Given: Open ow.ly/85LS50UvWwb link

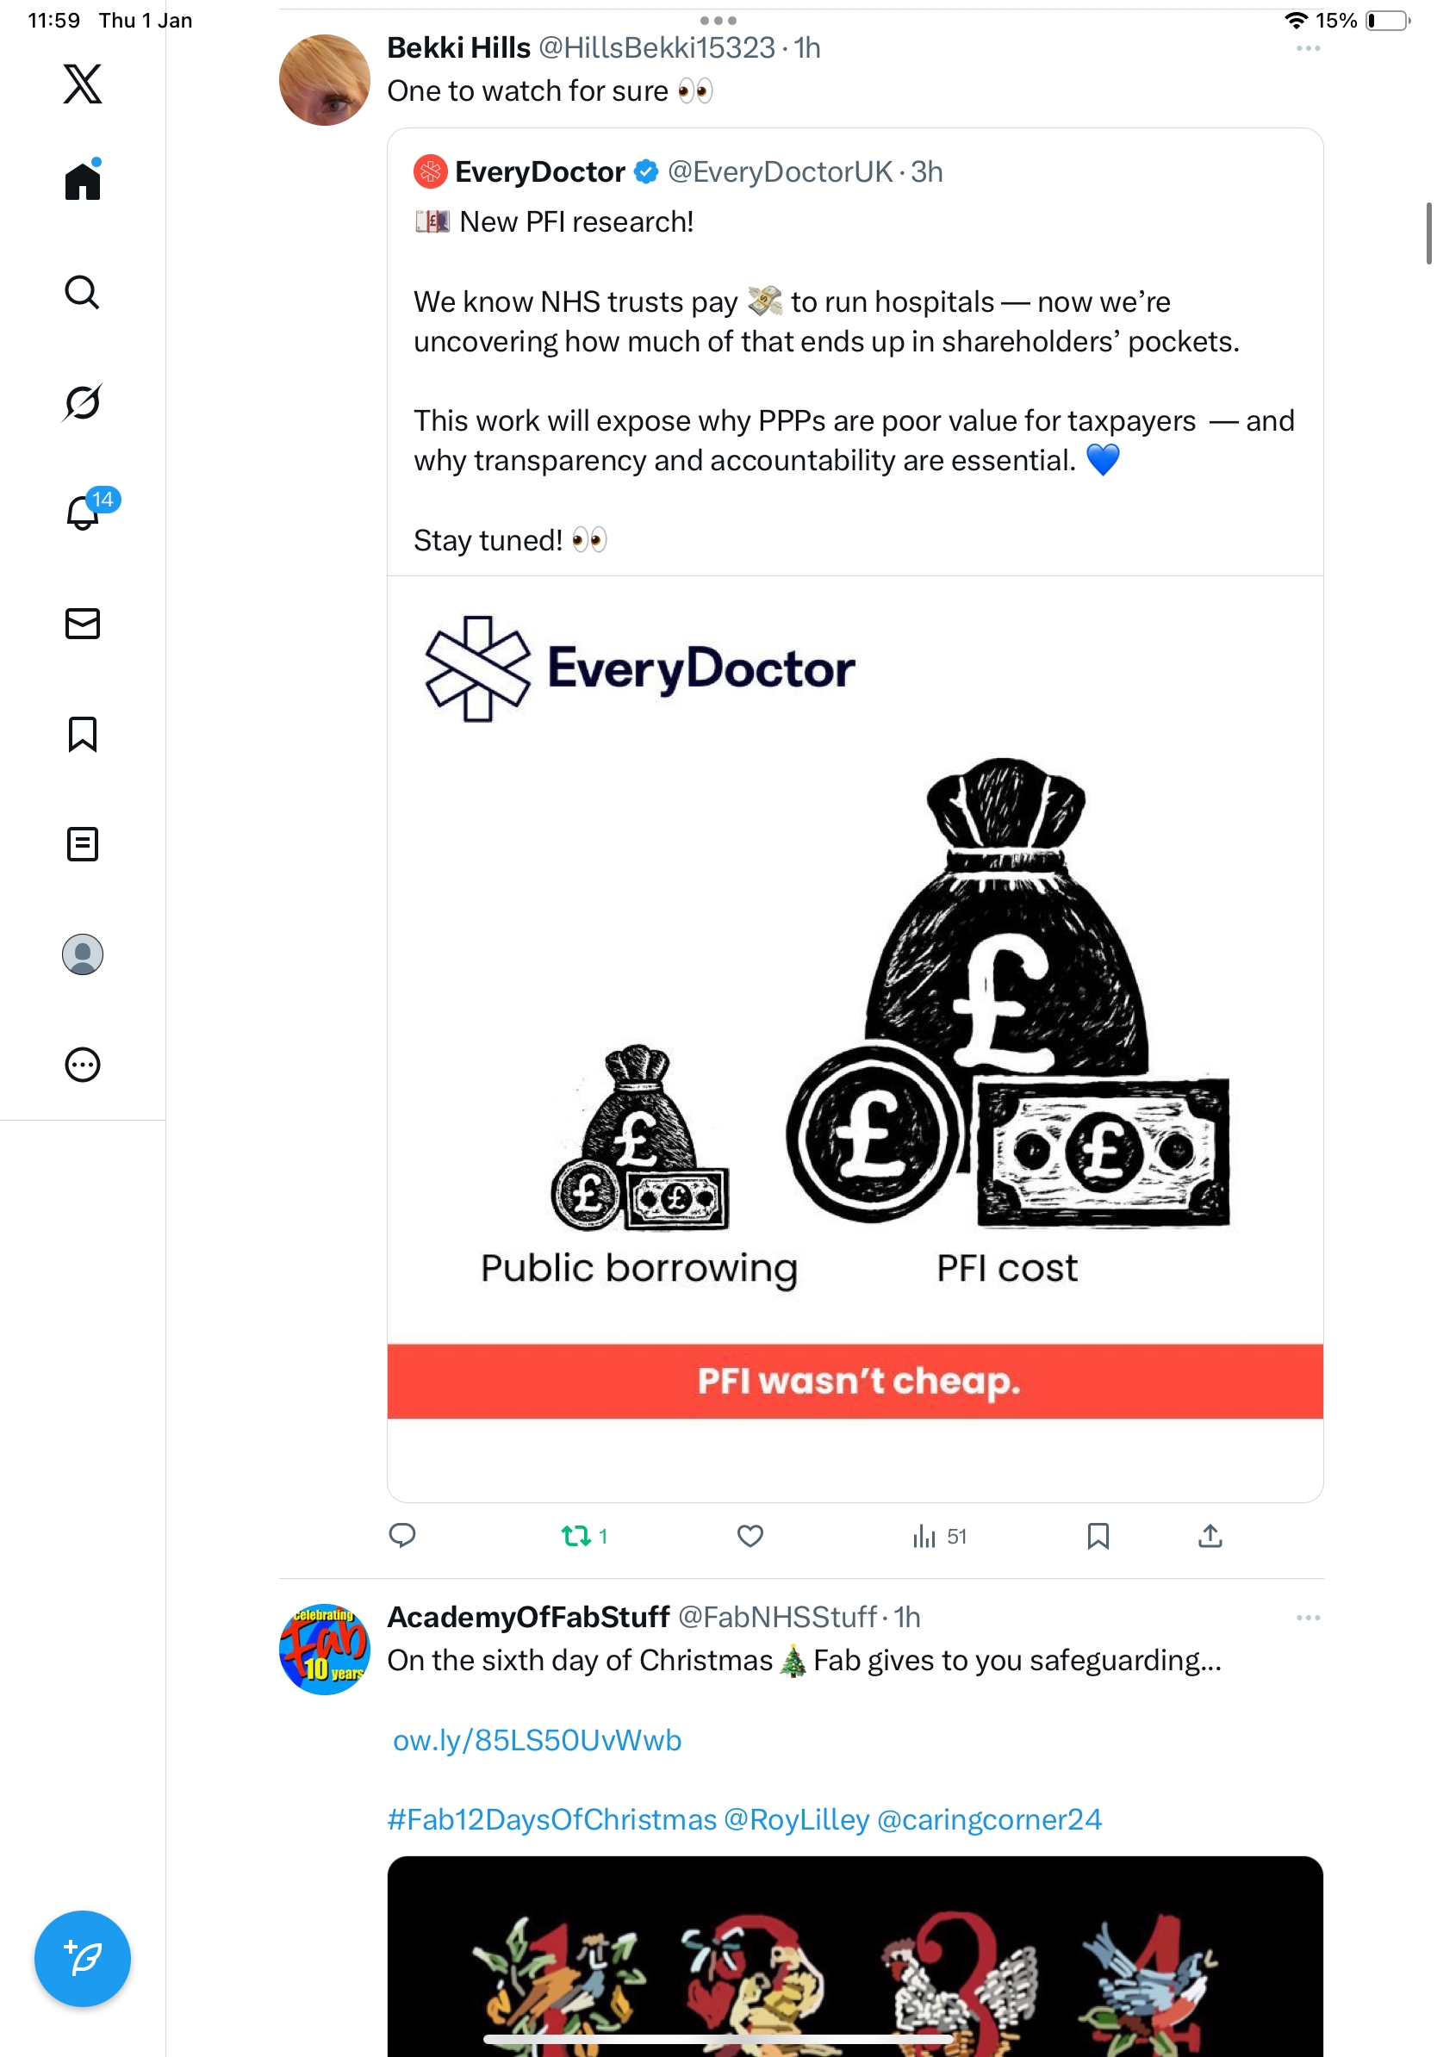Looking at the screenshot, I should [537, 1740].
